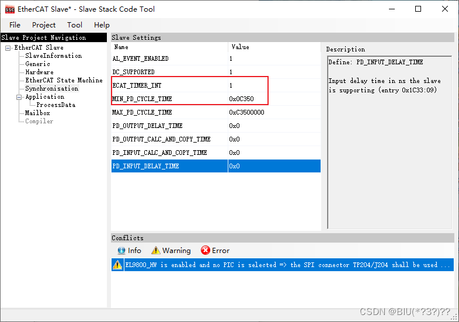Click the Description text box
Image resolution: width=459 pixels, height=322 pixels.
[x=390, y=143]
